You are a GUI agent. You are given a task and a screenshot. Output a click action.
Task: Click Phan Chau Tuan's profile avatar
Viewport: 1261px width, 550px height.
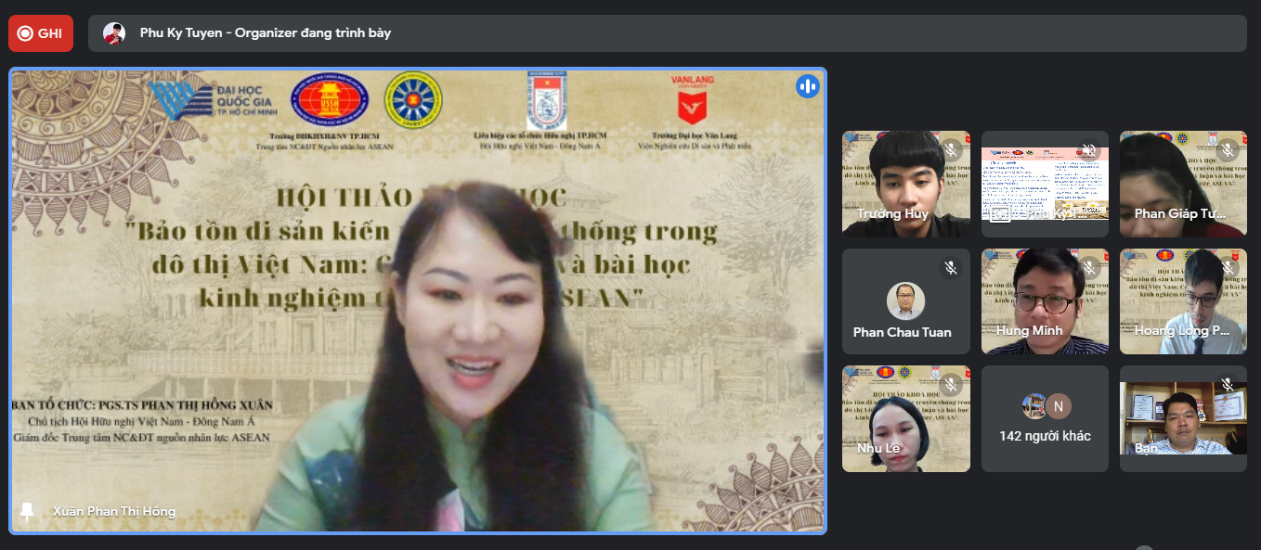point(905,301)
